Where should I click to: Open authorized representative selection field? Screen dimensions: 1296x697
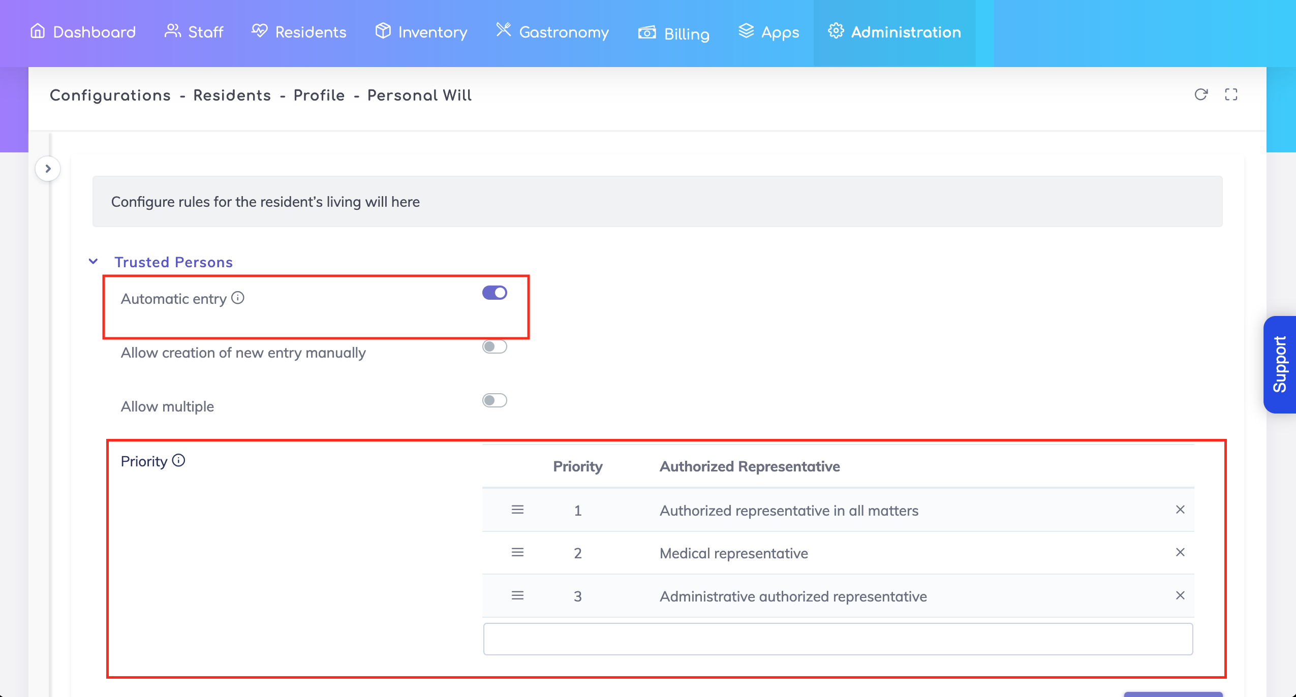pyautogui.click(x=838, y=639)
